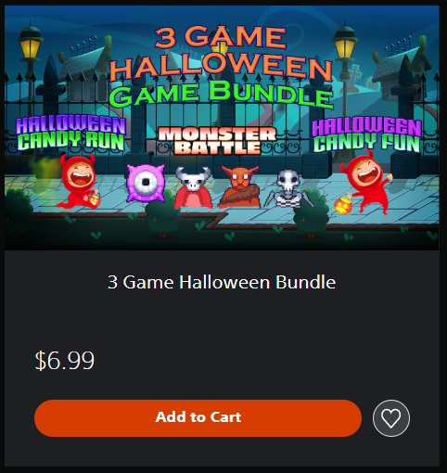Add the Halloween bundle to wishlist heart

point(391,418)
